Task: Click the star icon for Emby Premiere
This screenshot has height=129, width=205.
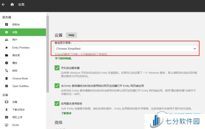Action: [x=7, y=47]
